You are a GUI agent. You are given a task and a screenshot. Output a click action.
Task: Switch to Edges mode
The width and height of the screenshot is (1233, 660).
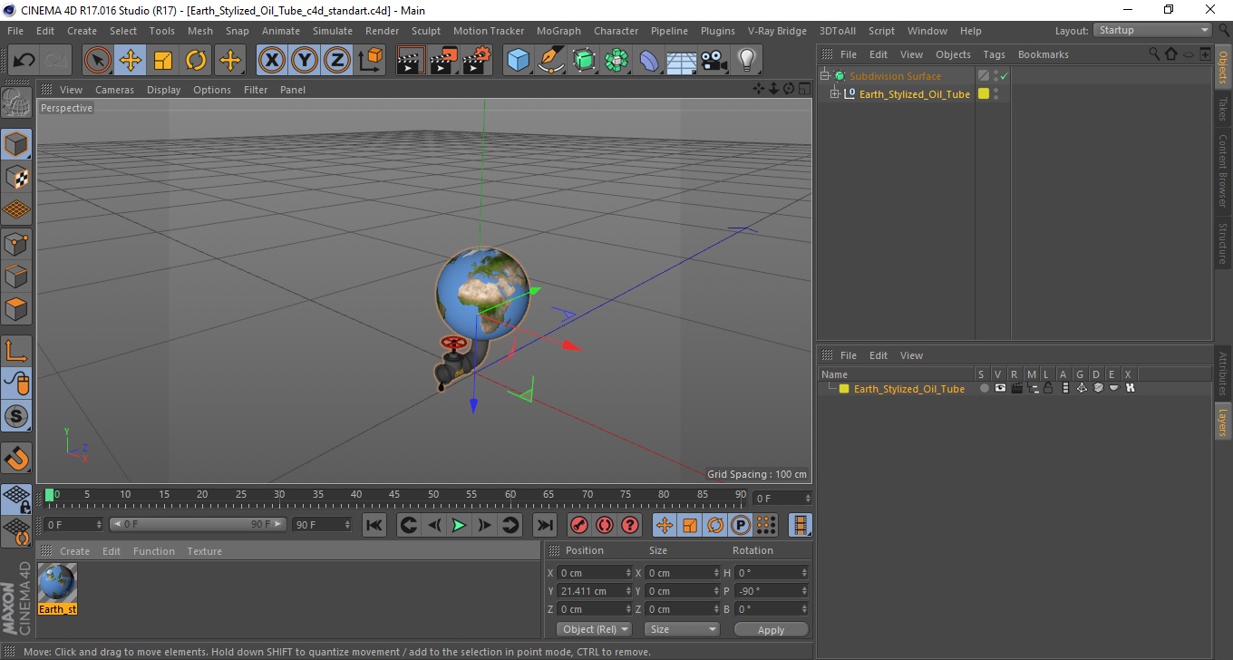click(16, 276)
